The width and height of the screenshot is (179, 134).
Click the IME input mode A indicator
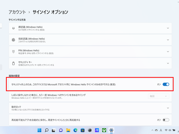[161, 130]
